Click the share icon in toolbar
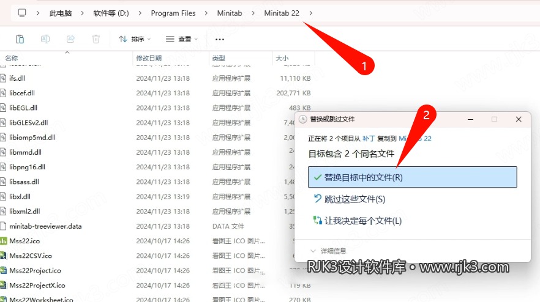This screenshot has width=540, height=302. [x=70, y=39]
